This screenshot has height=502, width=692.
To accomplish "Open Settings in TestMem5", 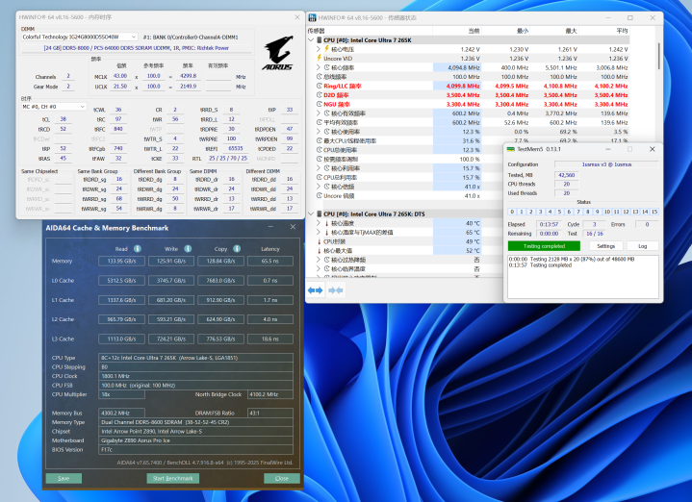I will click(605, 246).
